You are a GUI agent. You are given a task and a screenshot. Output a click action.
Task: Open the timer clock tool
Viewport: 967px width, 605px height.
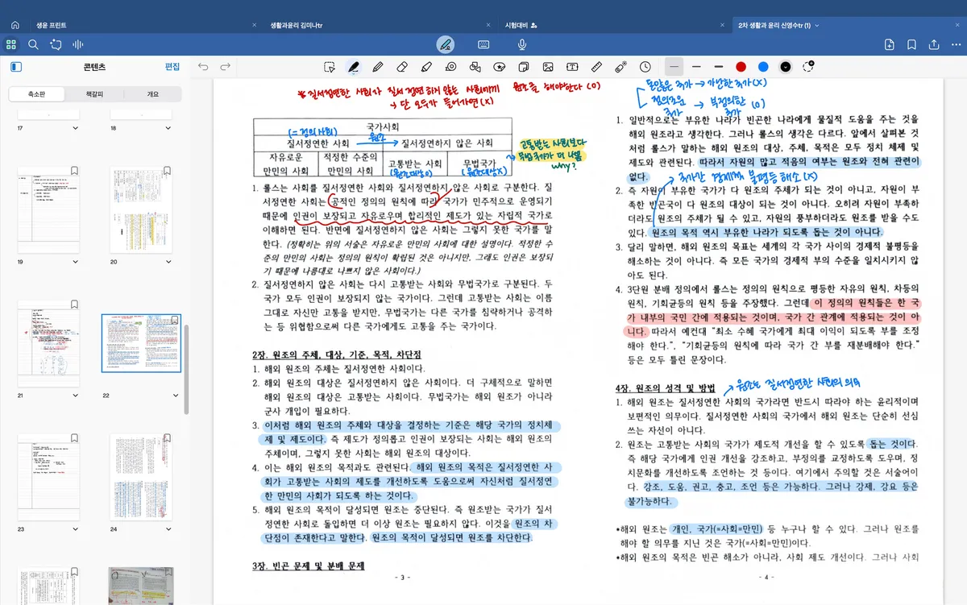point(645,66)
